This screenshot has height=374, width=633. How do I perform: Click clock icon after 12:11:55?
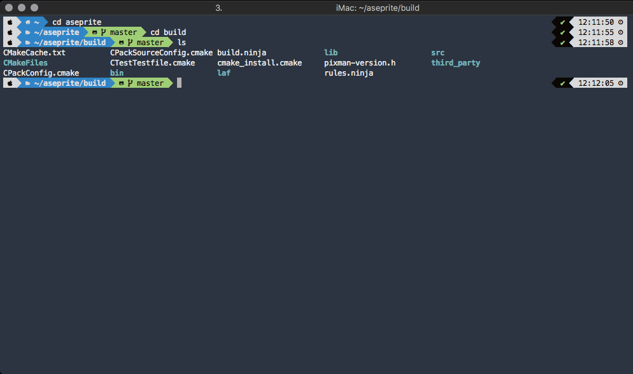620,32
